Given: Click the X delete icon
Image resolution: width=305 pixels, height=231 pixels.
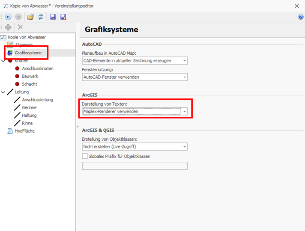Looking at the screenshot, I should [20, 27].
